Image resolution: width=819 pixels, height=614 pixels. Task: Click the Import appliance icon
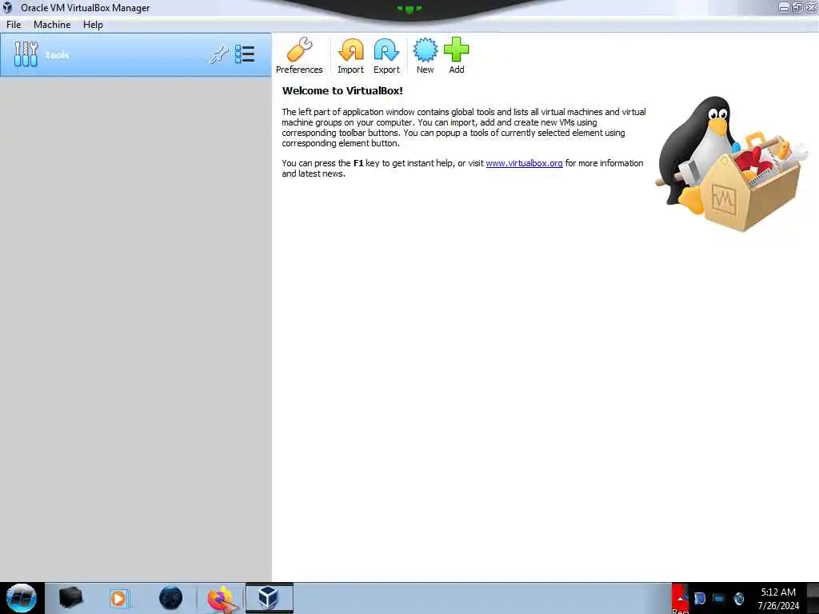(x=350, y=56)
